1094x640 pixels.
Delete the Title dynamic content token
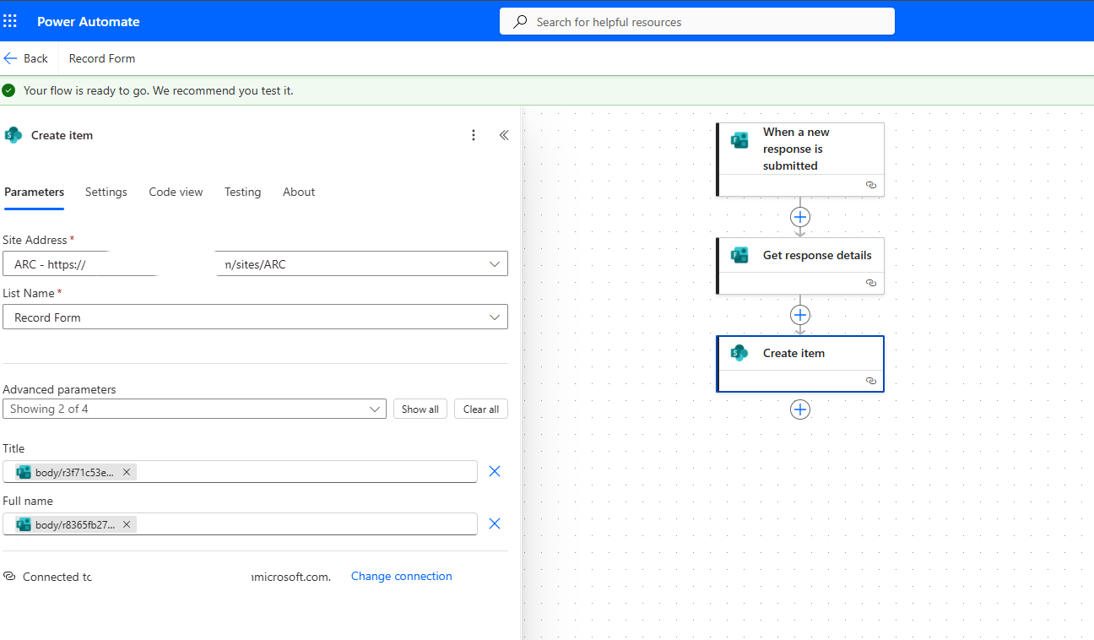coord(127,472)
